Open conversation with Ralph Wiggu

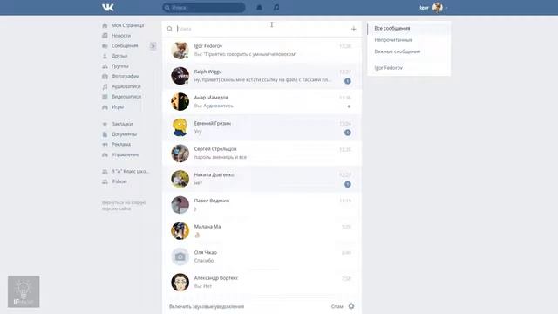click(x=262, y=76)
